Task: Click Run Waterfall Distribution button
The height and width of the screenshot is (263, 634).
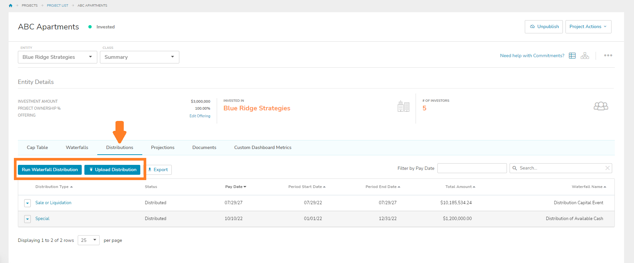Action: [50, 170]
